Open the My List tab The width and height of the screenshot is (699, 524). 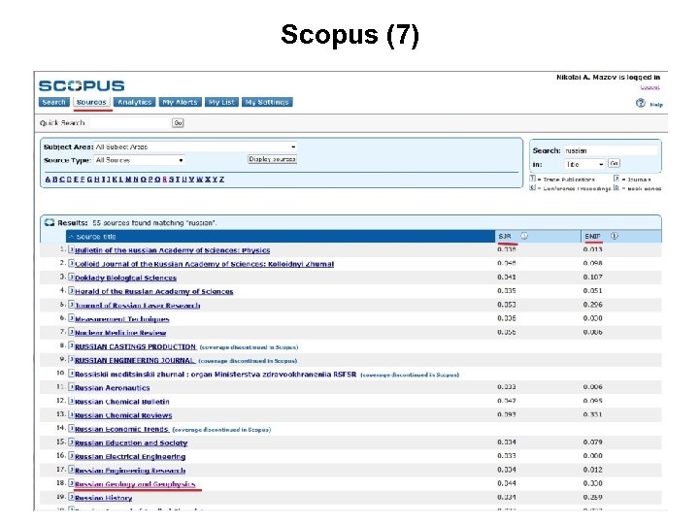click(x=221, y=102)
